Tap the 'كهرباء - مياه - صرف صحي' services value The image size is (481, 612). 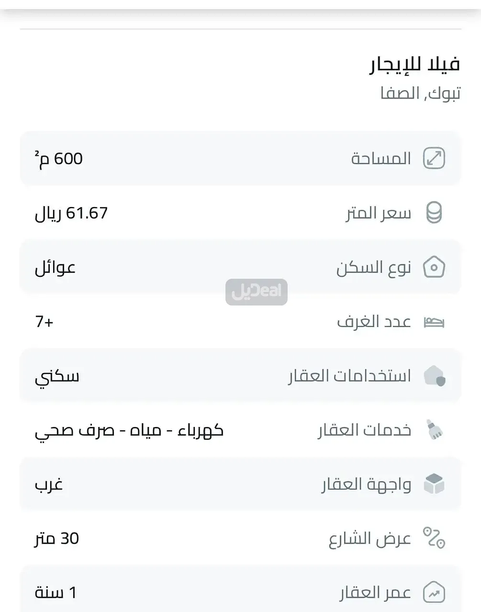(129, 431)
